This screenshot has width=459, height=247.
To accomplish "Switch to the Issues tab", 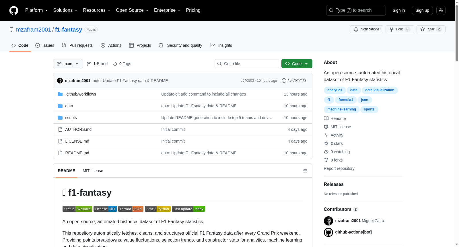I will (45, 45).
